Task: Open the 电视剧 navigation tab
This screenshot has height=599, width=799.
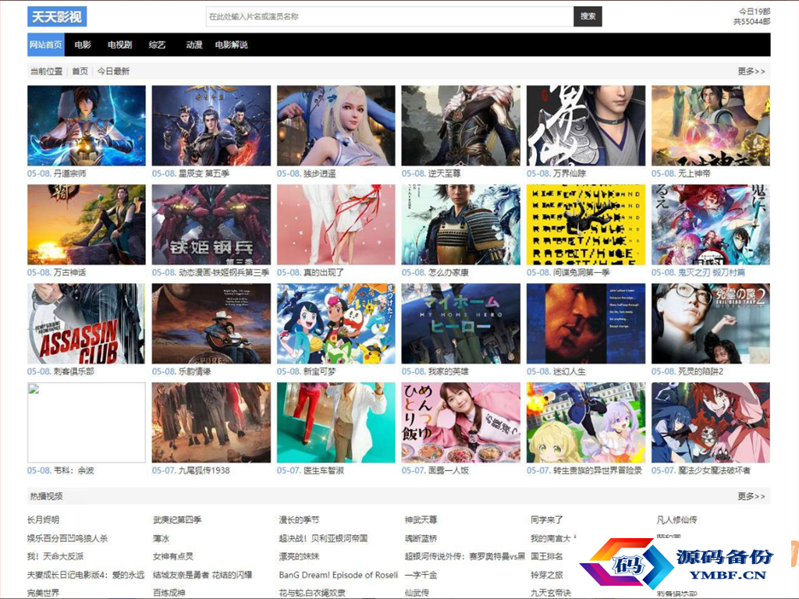Action: tap(119, 44)
